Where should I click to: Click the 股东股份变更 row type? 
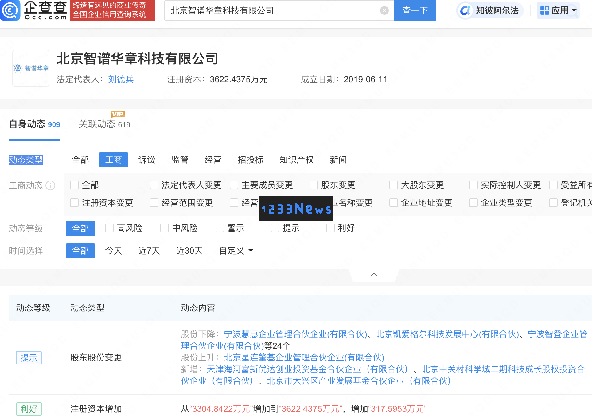[x=96, y=357]
